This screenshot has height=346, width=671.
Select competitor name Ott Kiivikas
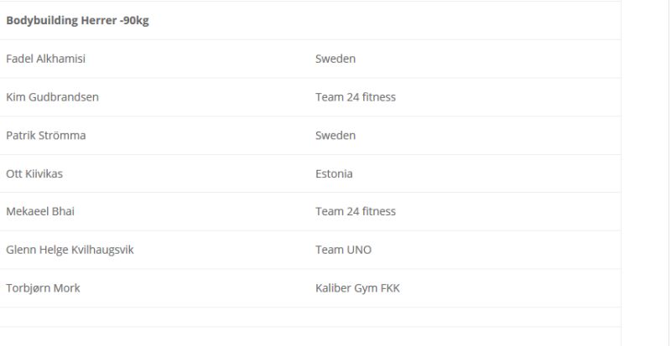click(34, 174)
